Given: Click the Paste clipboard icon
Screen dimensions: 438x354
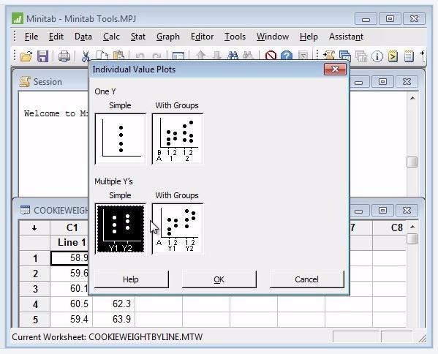Looking at the screenshot, I should pyautogui.click(x=118, y=56).
